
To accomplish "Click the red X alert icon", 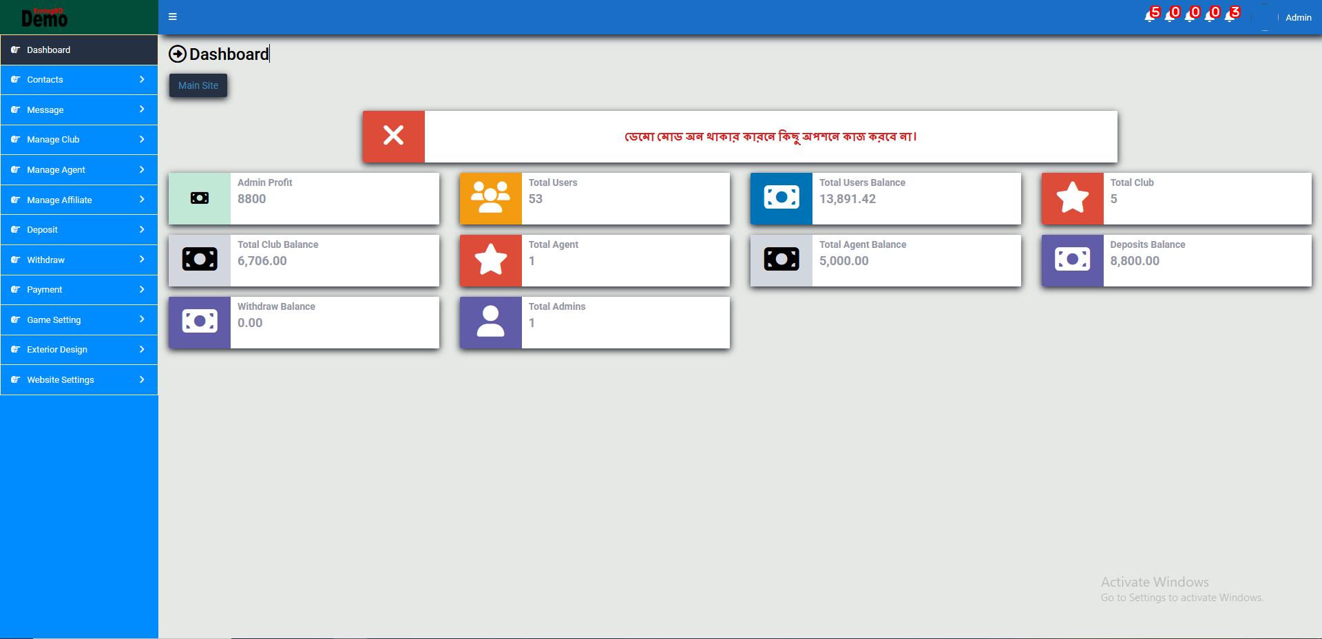I will [x=393, y=136].
